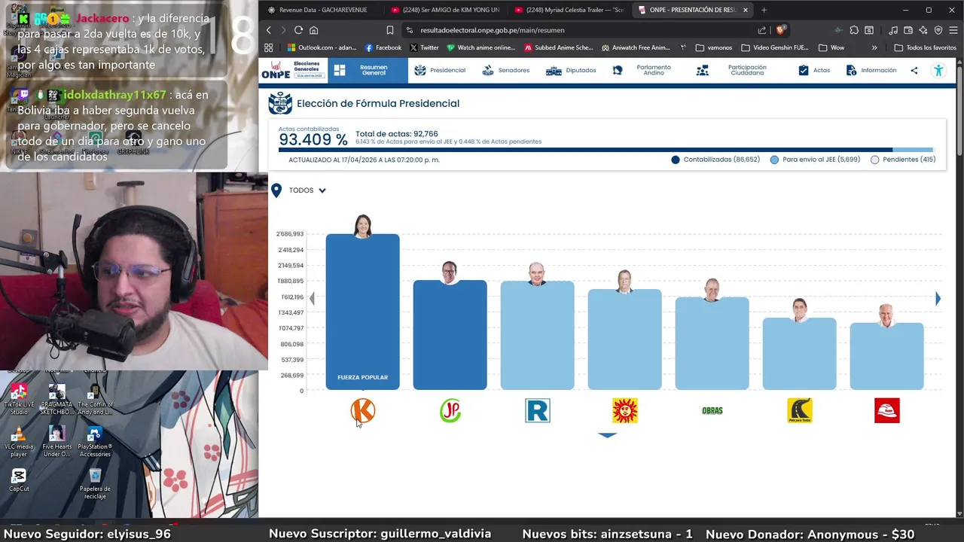Open a new browser tab
This screenshot has width=964, height=542.
coord(764,10)
